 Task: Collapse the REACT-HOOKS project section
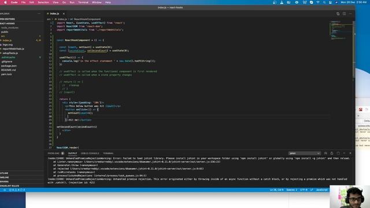(x=21, y=24)
